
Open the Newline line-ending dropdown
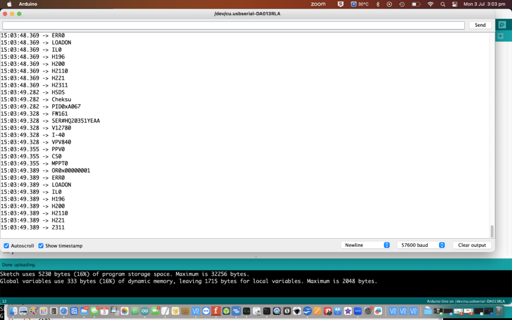(x=366, y=245)
